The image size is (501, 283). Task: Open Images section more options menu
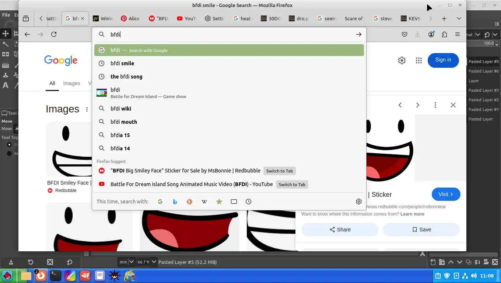click(87, 109)
